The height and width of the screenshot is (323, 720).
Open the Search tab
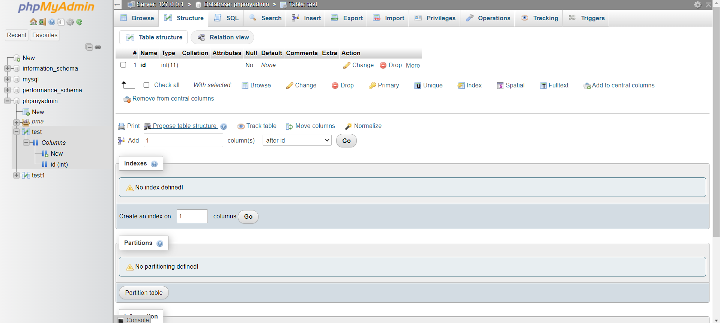[x=266, y=18]
